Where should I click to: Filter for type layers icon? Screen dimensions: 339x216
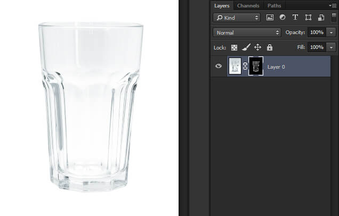[x=295, y=18]
